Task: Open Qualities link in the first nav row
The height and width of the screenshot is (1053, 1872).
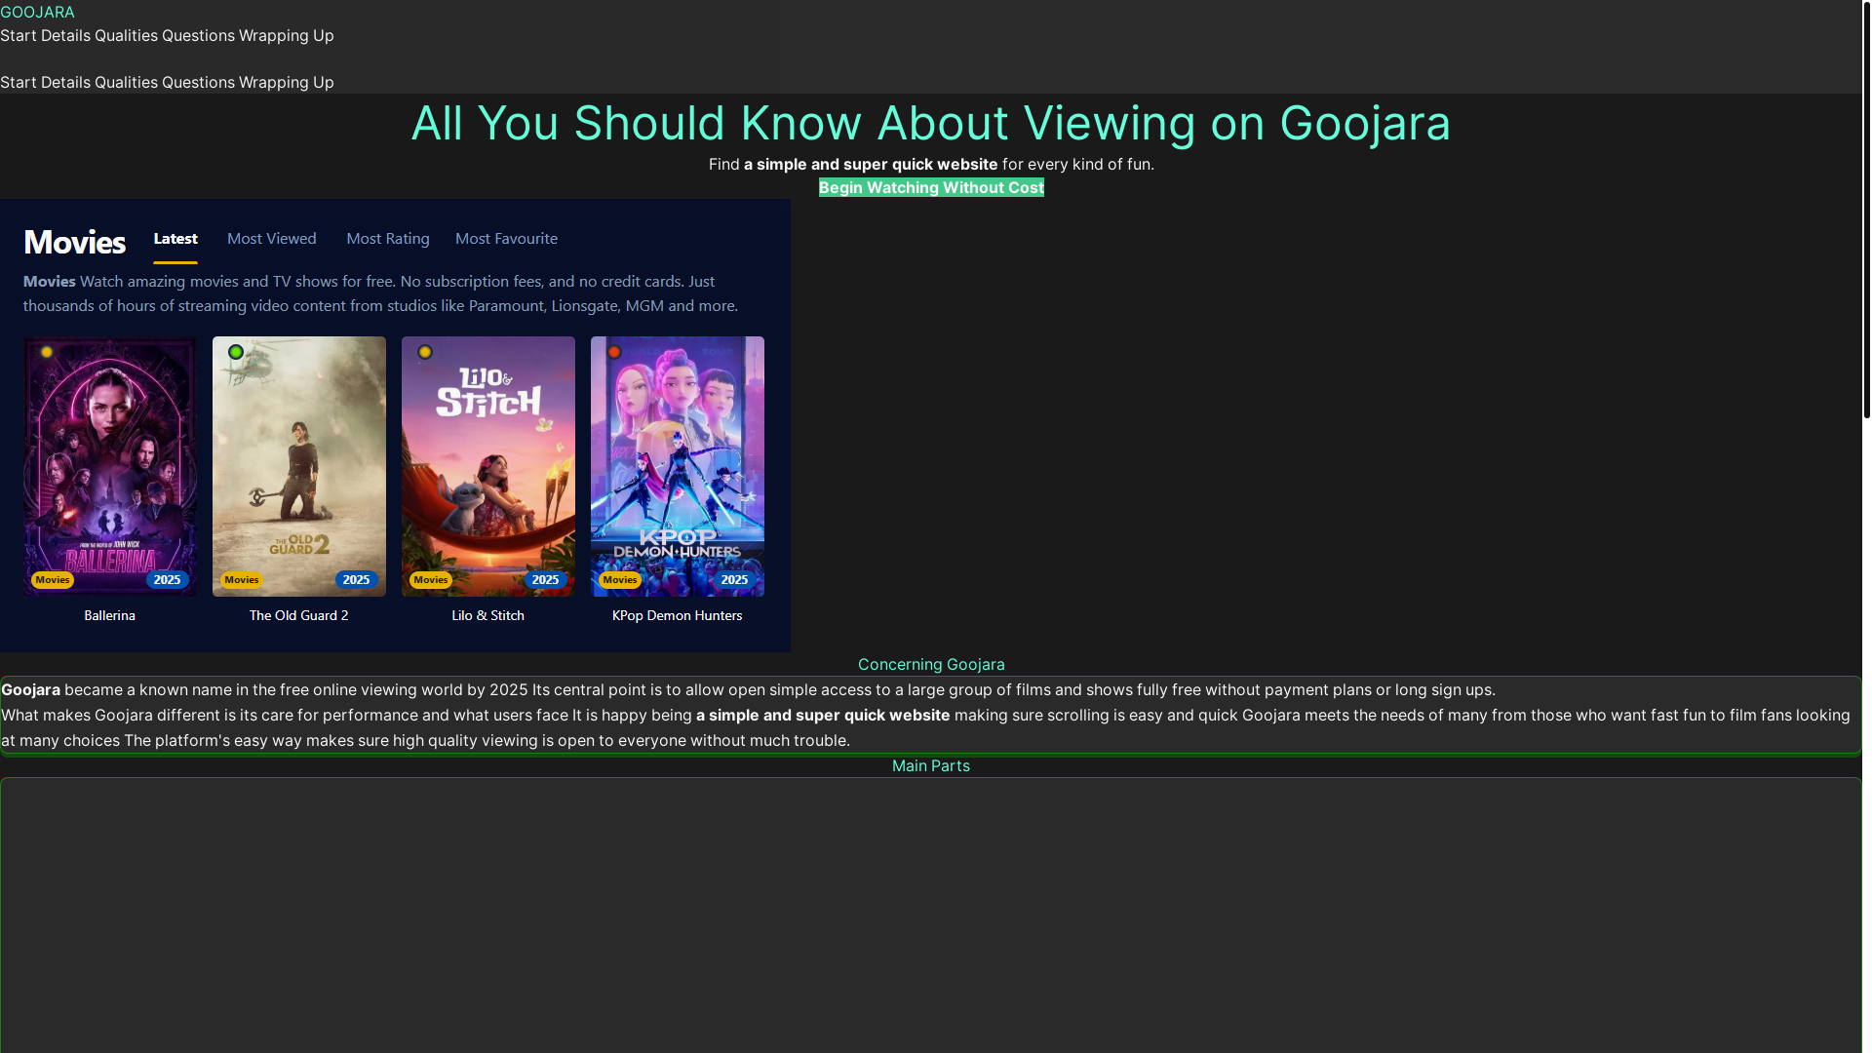Action: 126,35
